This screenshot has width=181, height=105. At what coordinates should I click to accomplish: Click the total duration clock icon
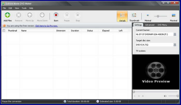(65, 101)
